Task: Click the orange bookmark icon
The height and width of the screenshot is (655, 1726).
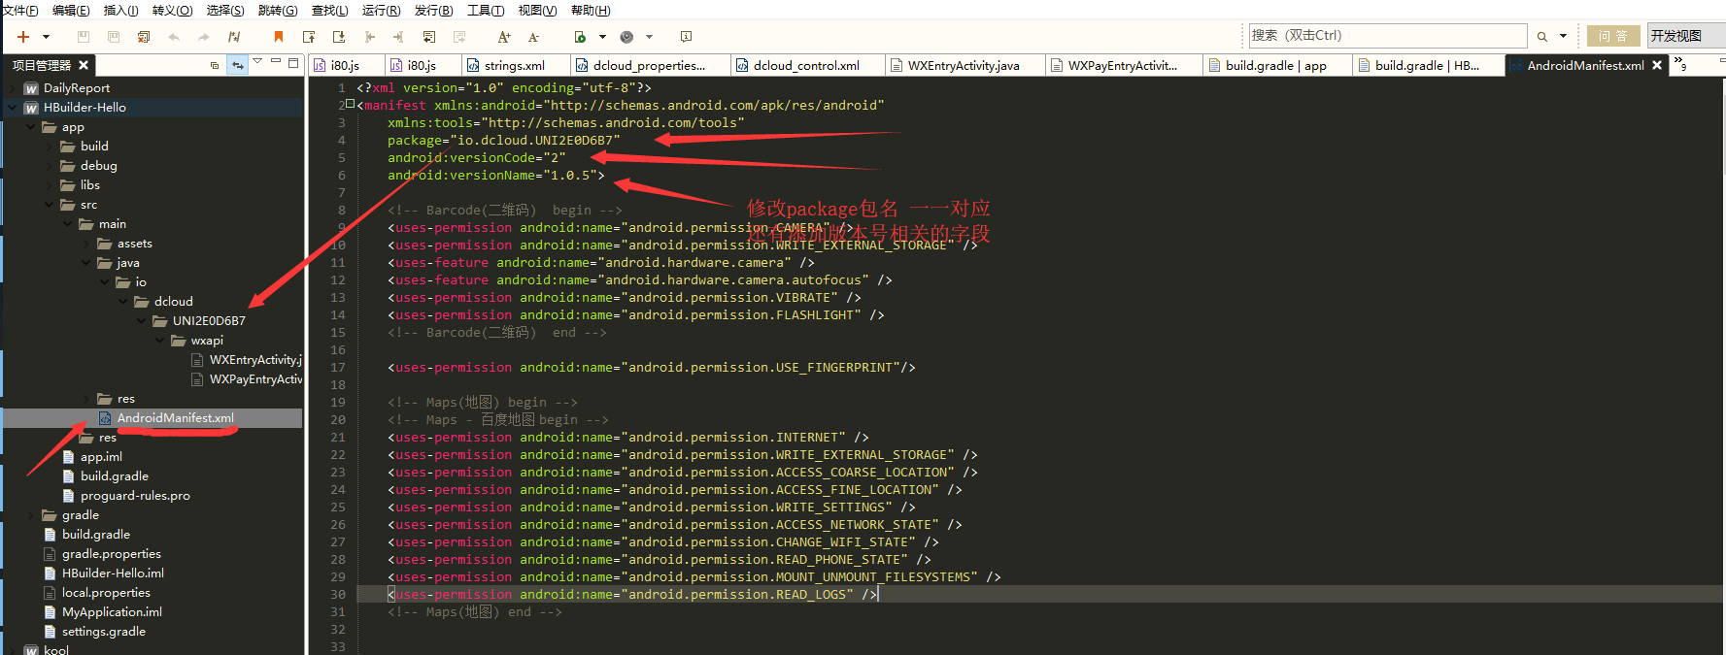Action: point(279,37)
